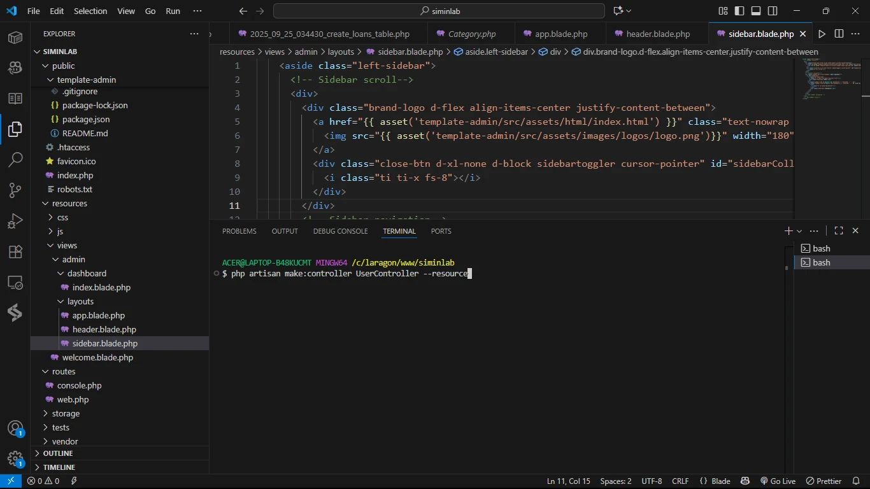Toggle the primary side bar layout button
The height and width of the screenshot is (489, 870).
click(x=739, y=11)
